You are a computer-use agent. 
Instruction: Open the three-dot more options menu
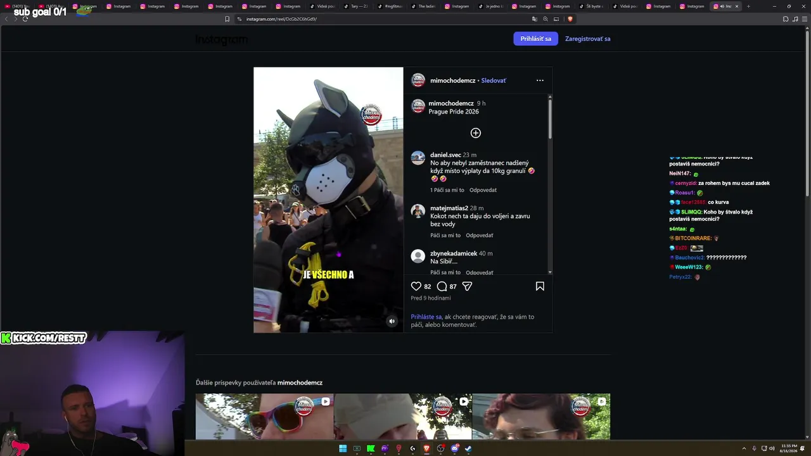540,80
